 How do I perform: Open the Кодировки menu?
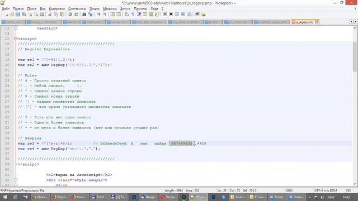[57, 9]
